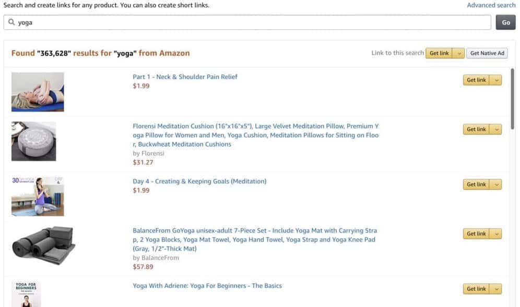Click the search magnifier icon

coord(11,22)
